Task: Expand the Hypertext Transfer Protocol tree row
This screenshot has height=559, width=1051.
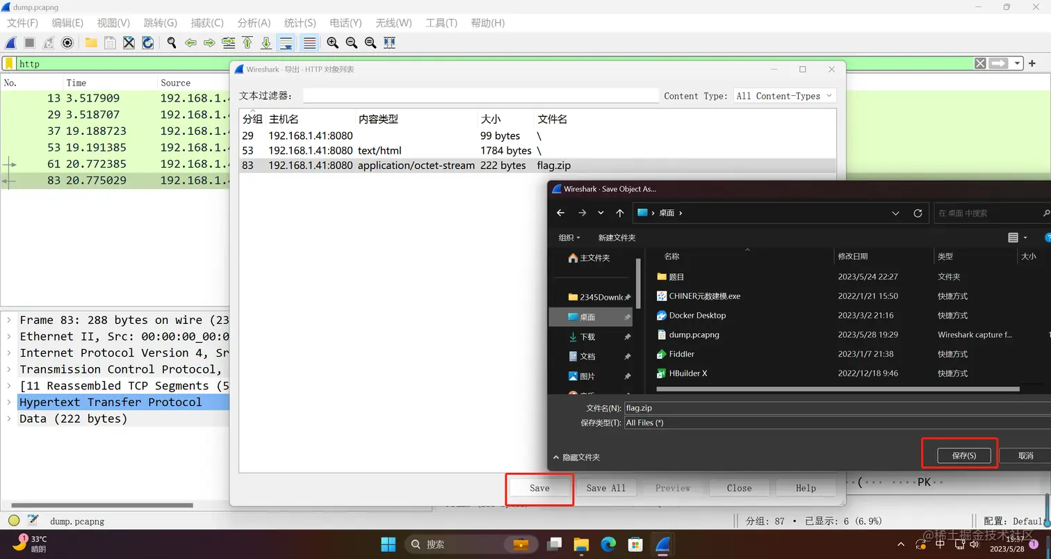Action: 8,403
